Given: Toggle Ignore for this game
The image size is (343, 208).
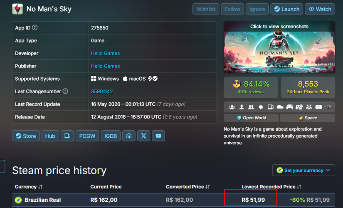Looking at the screenshot, I should tap(257, 9).
